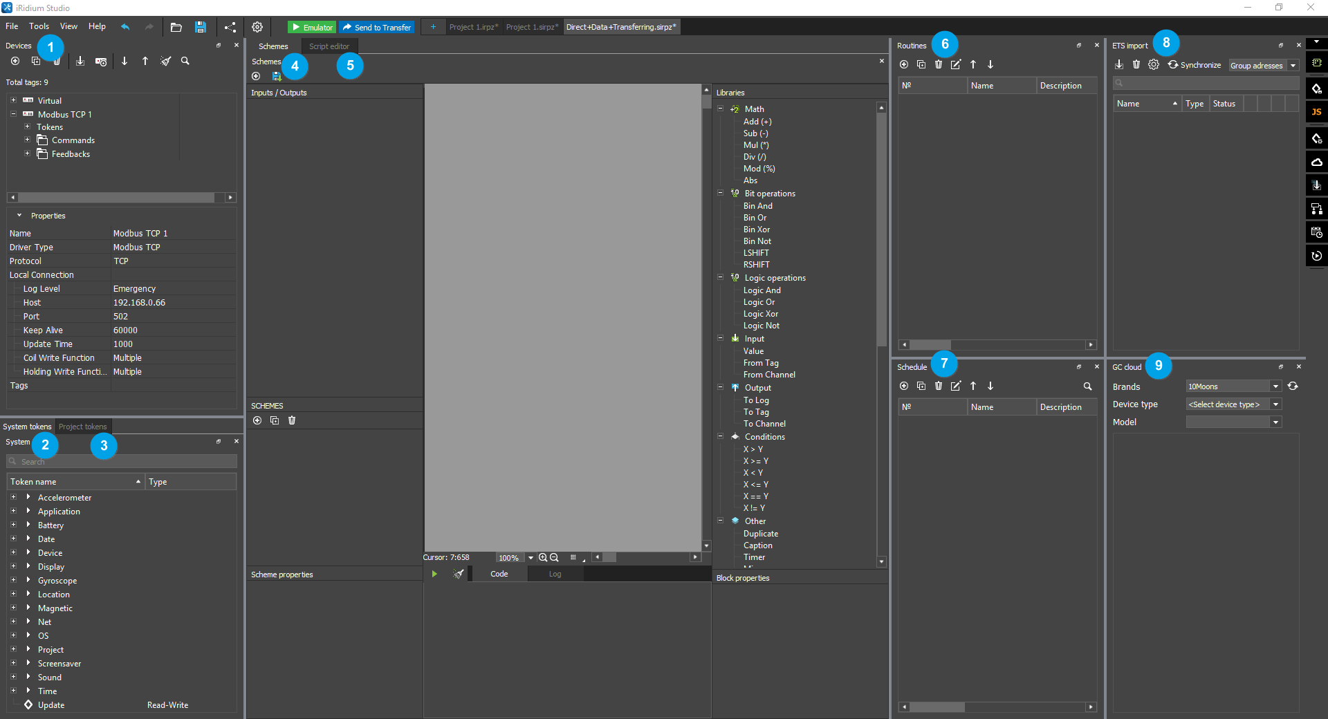Select the cloud icon in the right sidebar
The width and height of the screenshot is (1328, 719).
1317,162
